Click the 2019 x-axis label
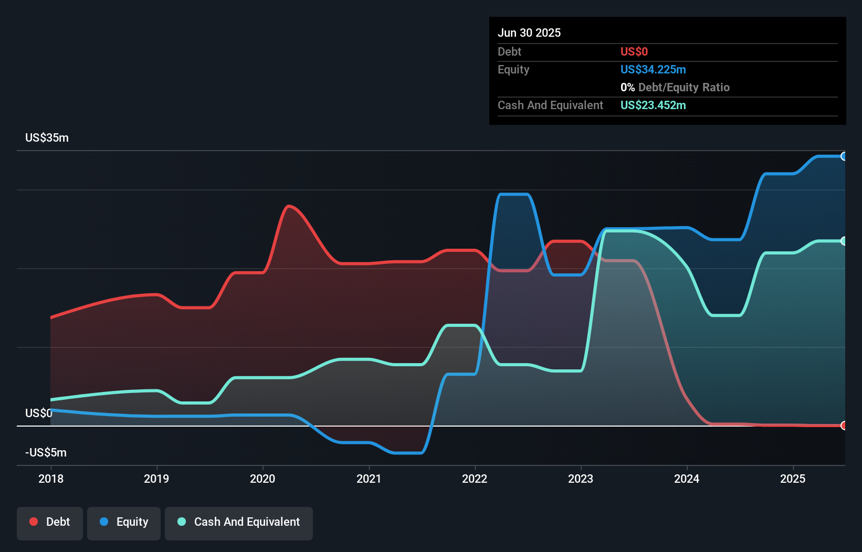862x552 pixels. (x=156, y=479)
